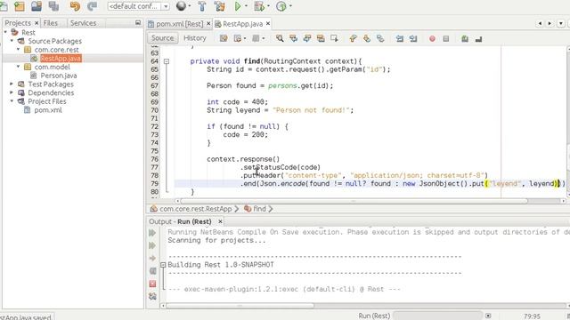This screenshot has width=570, height=320.
Task: Click the Next Bookmark icon
Action: (366, 38)
